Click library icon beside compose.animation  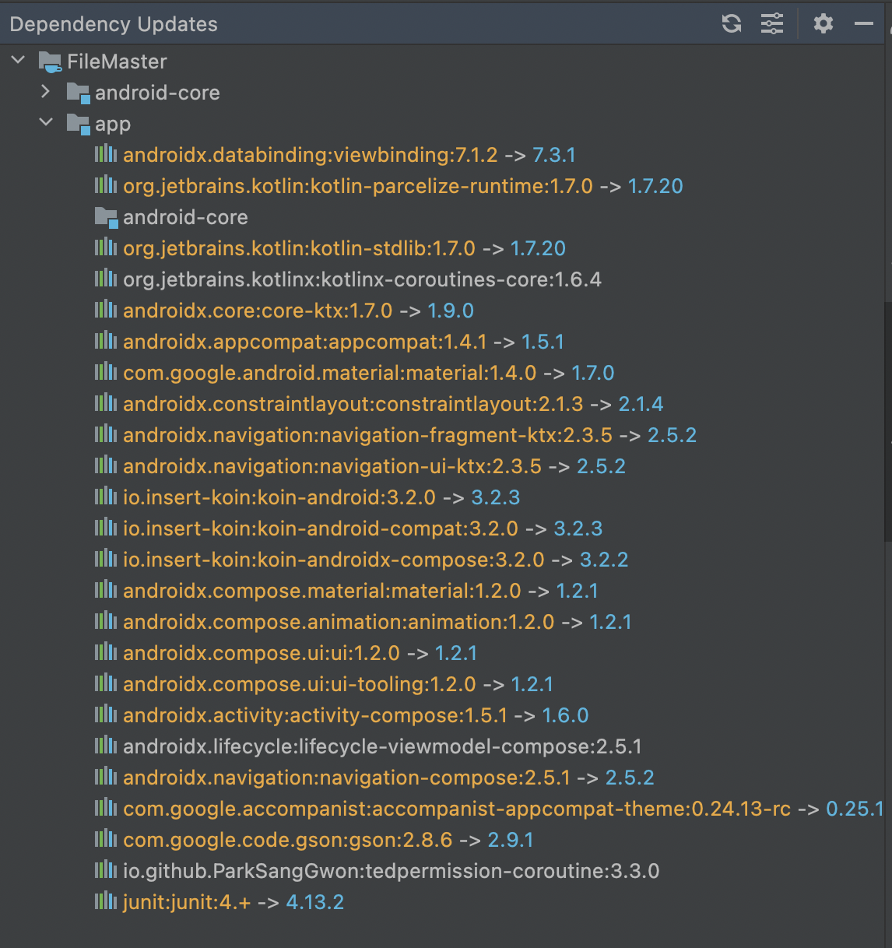tap(106, 621)
